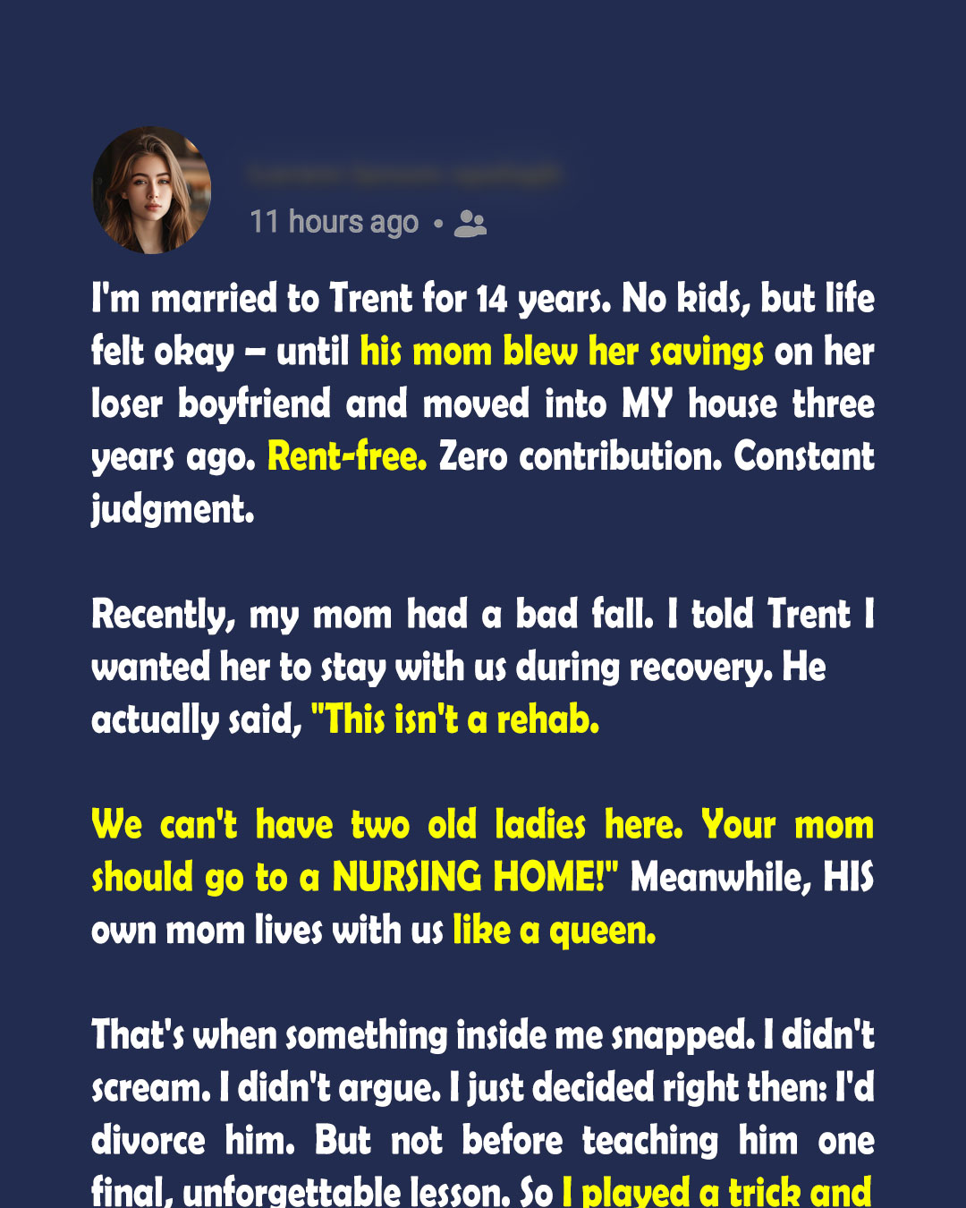Click highlighted text 'his mom blew her savings'
966x1208 pixels.
(x=562, y=352)
